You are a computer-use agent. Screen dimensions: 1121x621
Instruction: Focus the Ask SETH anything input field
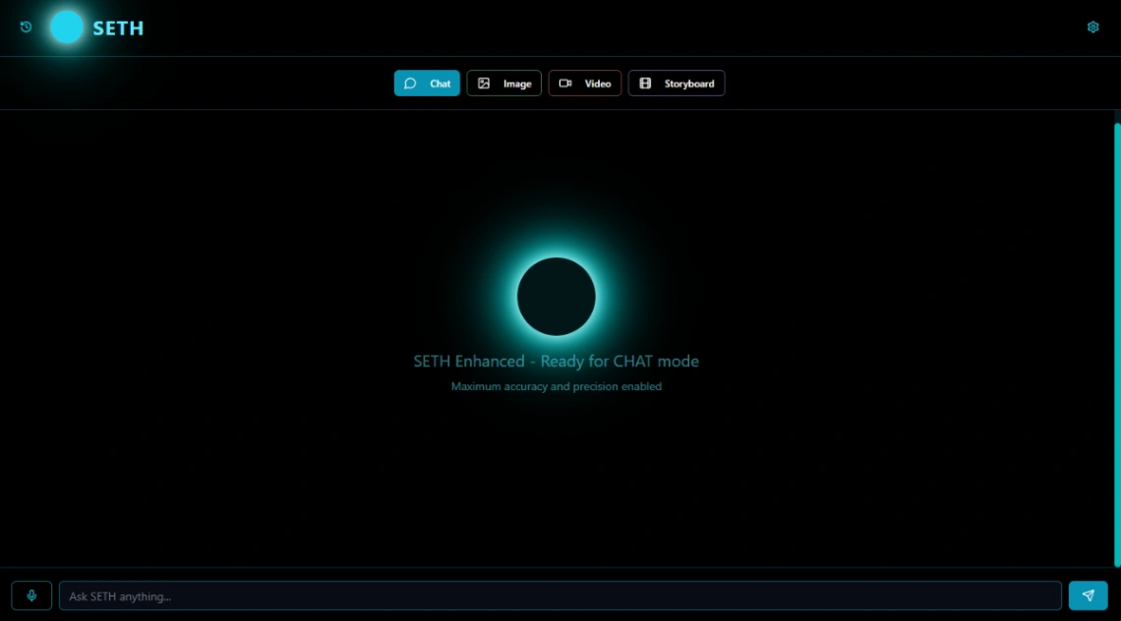(560, 595)
